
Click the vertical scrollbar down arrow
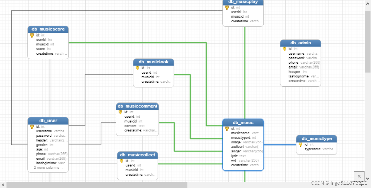pos(368,179)
